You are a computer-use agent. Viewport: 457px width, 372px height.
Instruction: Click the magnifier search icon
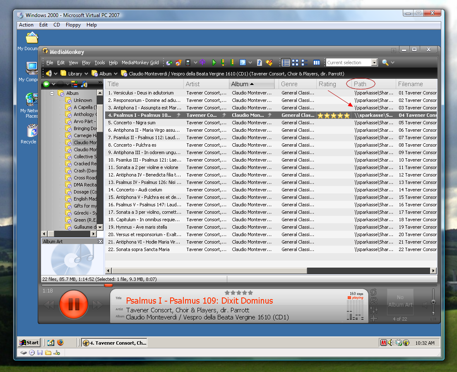click(x=385, y=63)
